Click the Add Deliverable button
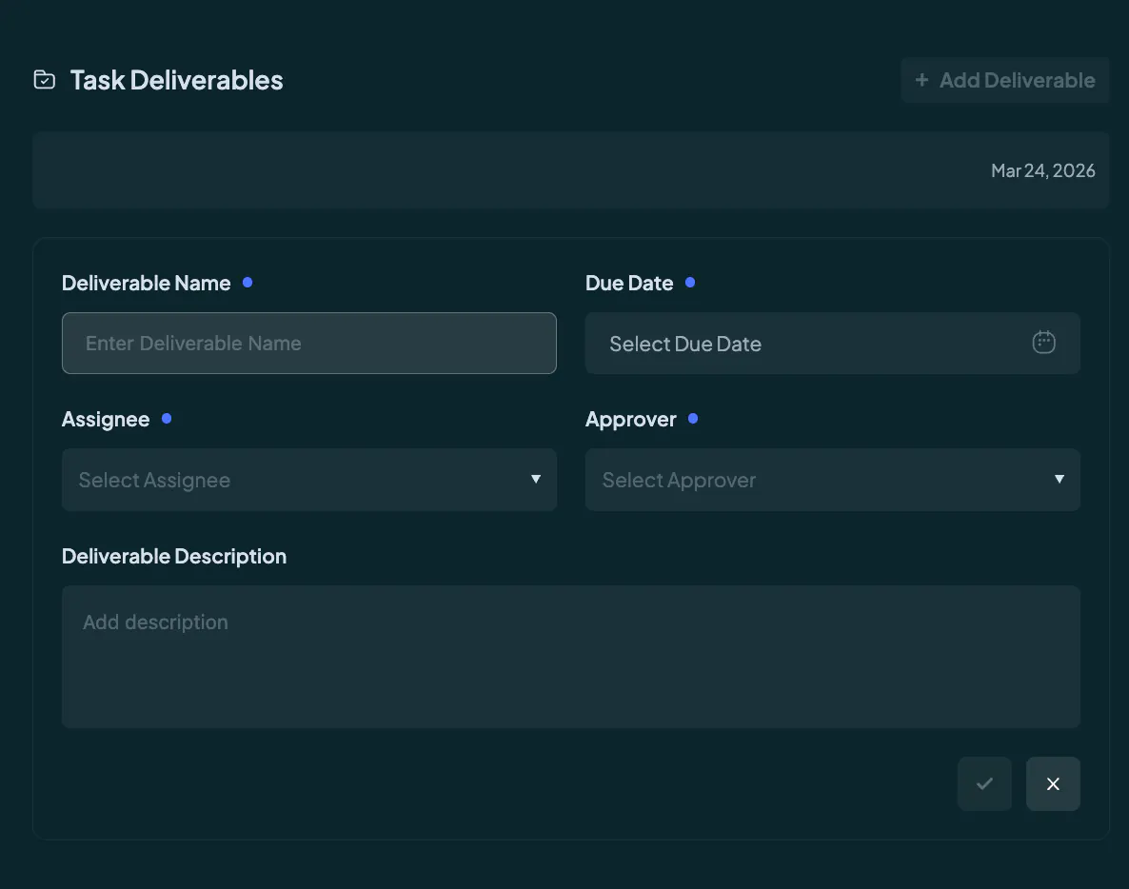This screenshot has width=1129, height=889. pos(1004,80)
